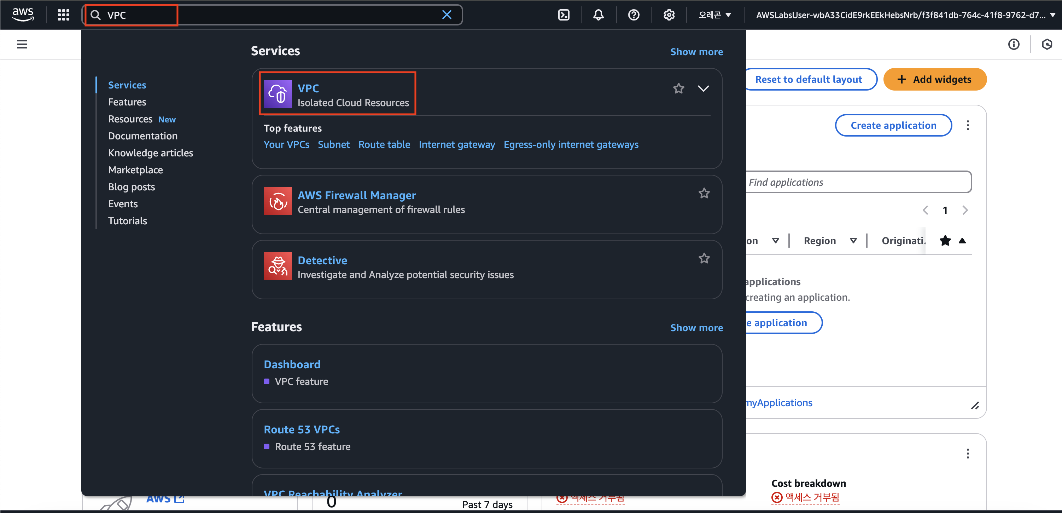Open the applications widget three-dot menu
The width and height of the screenshot is (1062, 513).
[968, 126]
